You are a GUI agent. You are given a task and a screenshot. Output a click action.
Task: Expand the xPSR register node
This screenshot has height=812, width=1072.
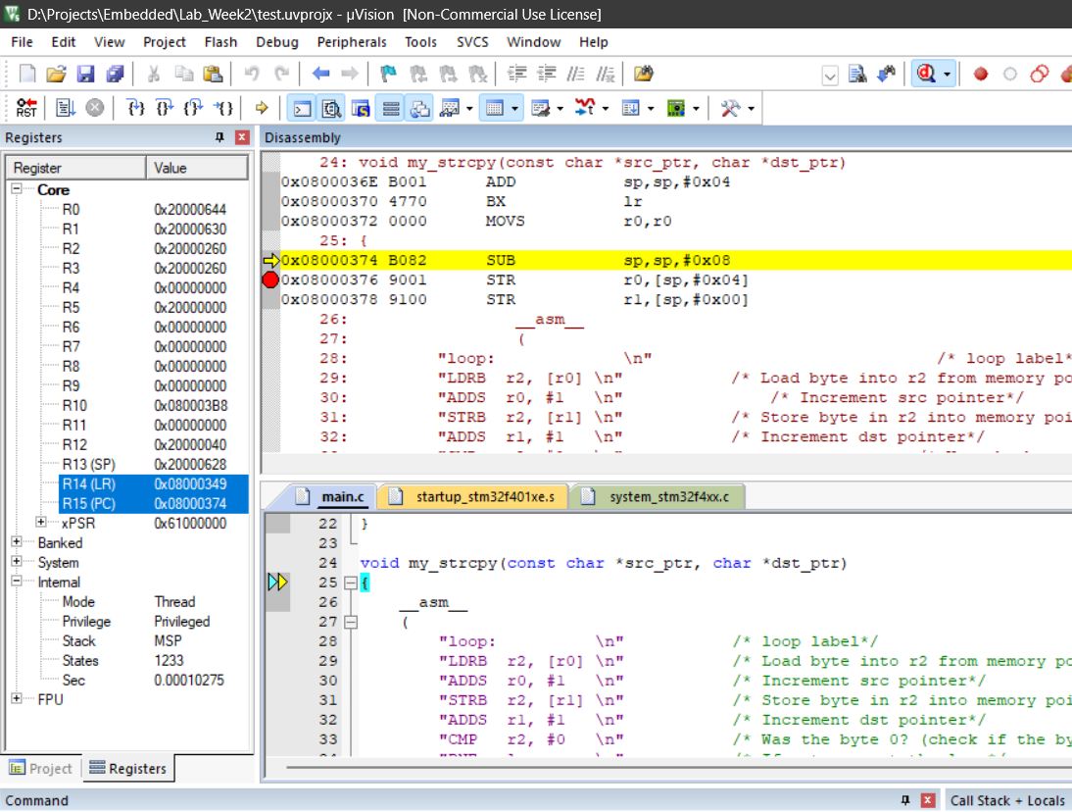[x=41, y=523]
